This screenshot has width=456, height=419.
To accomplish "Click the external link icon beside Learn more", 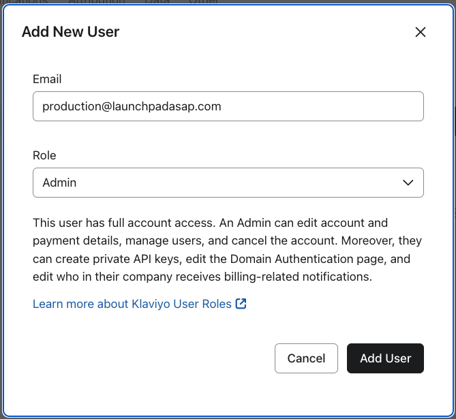I will tap(241, 304).
